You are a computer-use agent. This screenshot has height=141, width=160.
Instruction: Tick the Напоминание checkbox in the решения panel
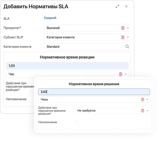76,122
